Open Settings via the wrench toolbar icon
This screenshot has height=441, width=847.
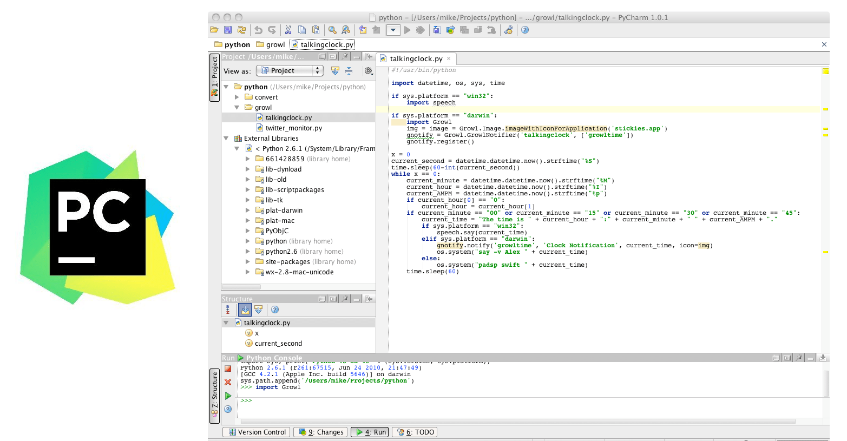[x=509, y=30]
